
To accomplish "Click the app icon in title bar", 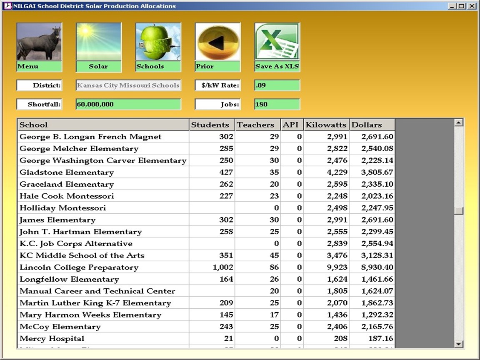I will click(7, 6).
